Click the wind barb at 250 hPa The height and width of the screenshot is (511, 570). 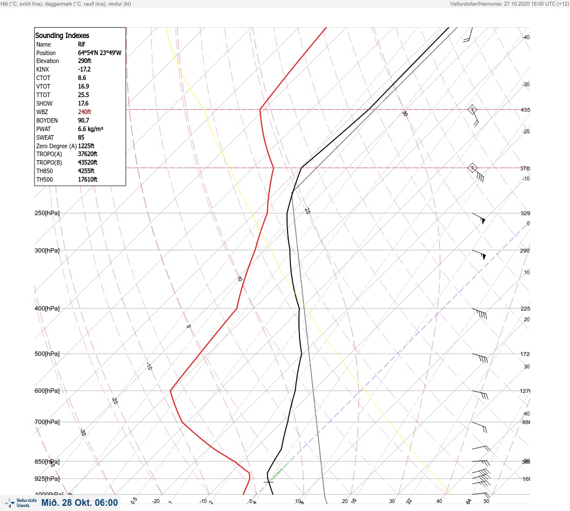[479, 218]
